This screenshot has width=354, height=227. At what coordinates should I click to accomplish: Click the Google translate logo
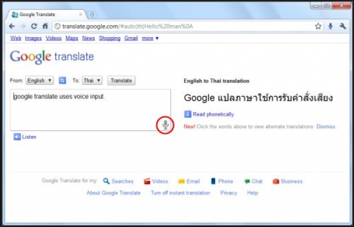click(x=52, y=57)
